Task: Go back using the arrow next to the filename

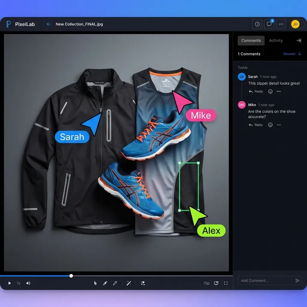Action: pyautogui.click(x=48, y=24)
